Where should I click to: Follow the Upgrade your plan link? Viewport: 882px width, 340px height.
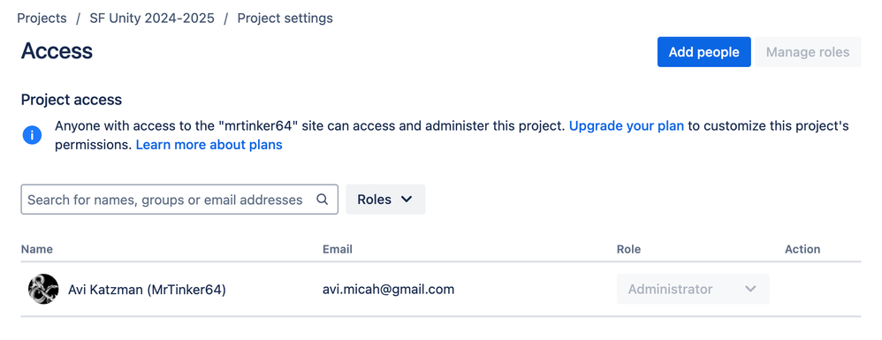(627, 126)
